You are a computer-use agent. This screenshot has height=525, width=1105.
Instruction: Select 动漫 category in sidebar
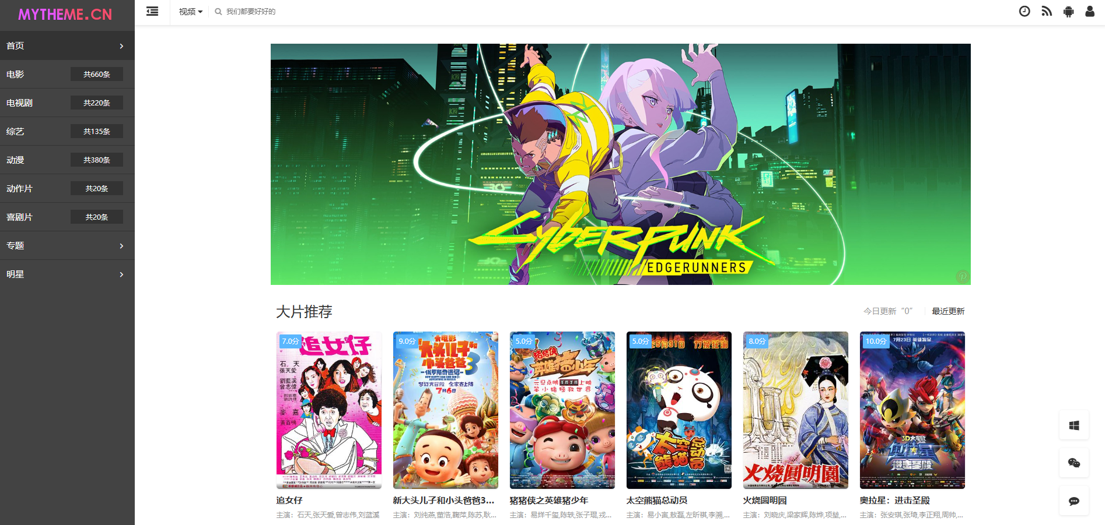click(x=67, y=160)
